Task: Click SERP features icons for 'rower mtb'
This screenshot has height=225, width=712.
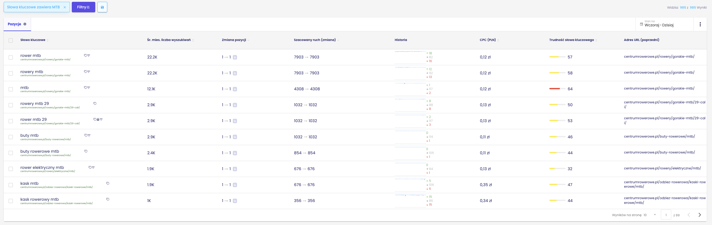Action: tap(87, 56)
